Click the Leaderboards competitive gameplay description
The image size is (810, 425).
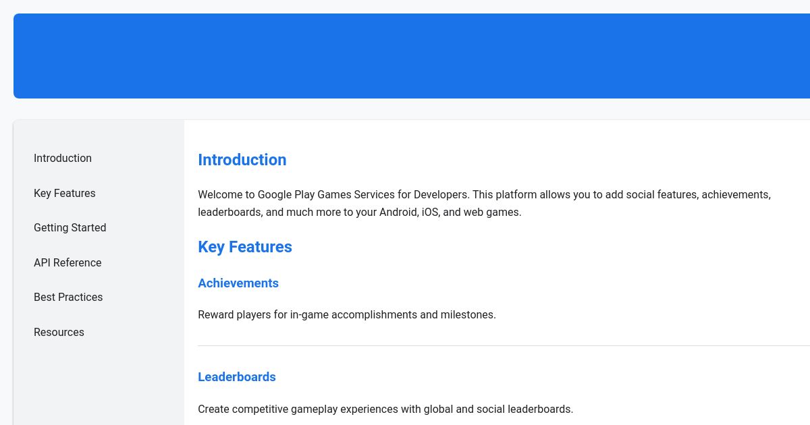point(385,409)
